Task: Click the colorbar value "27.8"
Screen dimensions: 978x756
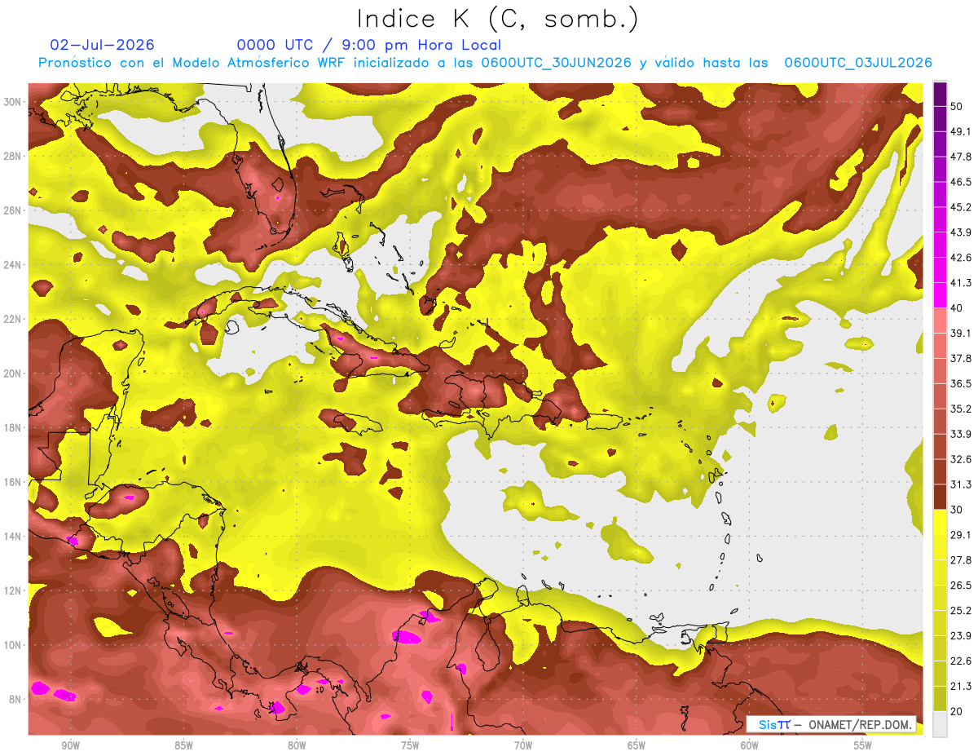Action: (x=960, y=560)
